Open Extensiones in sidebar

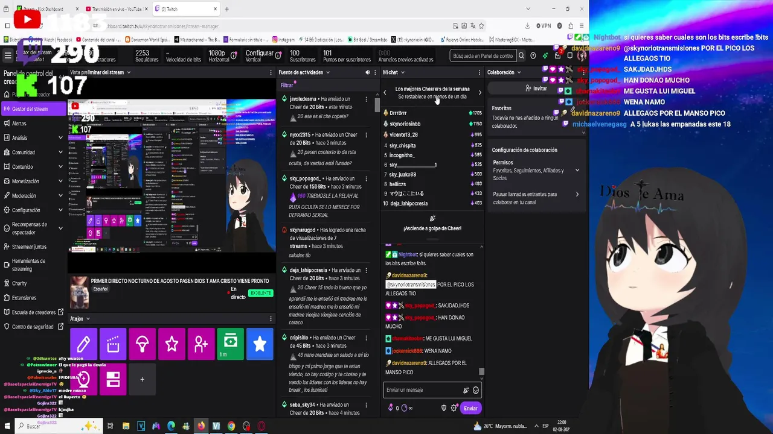[x=33, y=298]
